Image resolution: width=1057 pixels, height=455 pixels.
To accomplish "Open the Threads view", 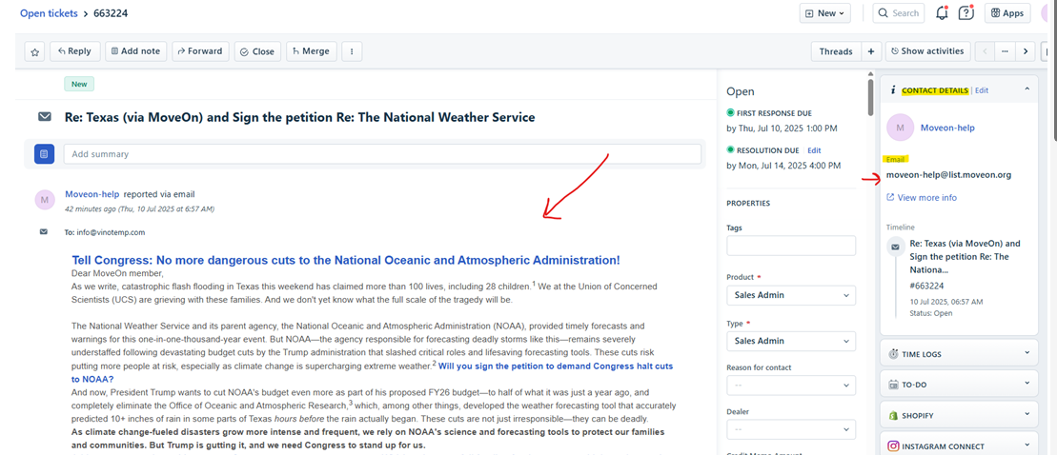I will click(x=836, y=51).
